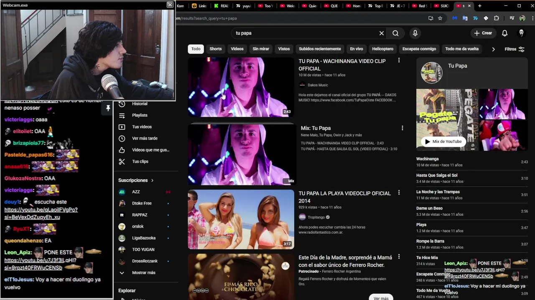Switch to the Top E browser tab

coord(375,6)
